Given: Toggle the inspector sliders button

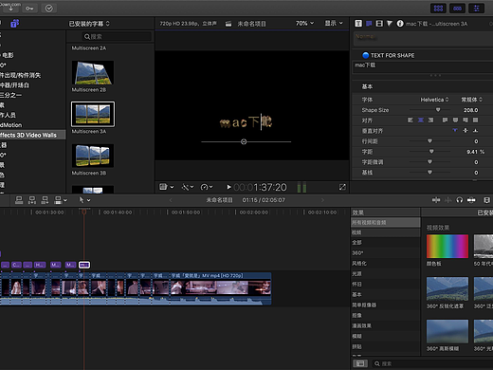Looking at the screenshot, I should click(476, 9).
